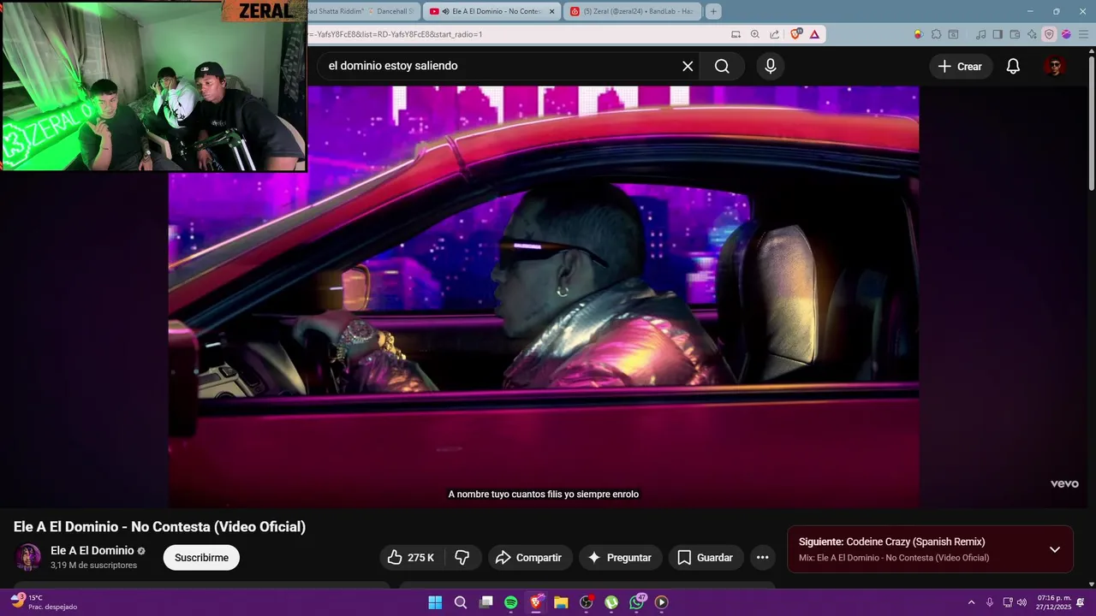
Task: Open the taskbar clock and date
Action: pos(1054,602)
